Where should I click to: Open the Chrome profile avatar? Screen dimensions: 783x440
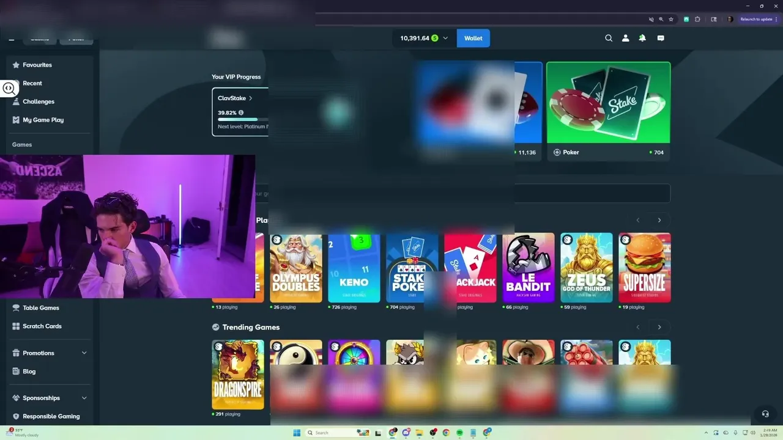click(x=730, y=20)
